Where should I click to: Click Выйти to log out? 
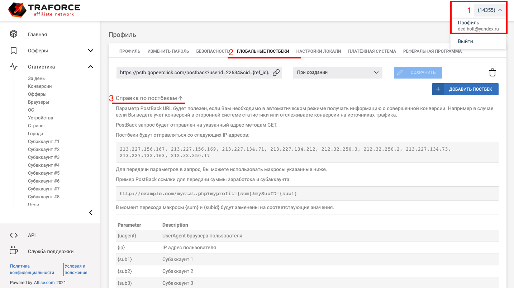pyautogui.click(x=465, y=41)
